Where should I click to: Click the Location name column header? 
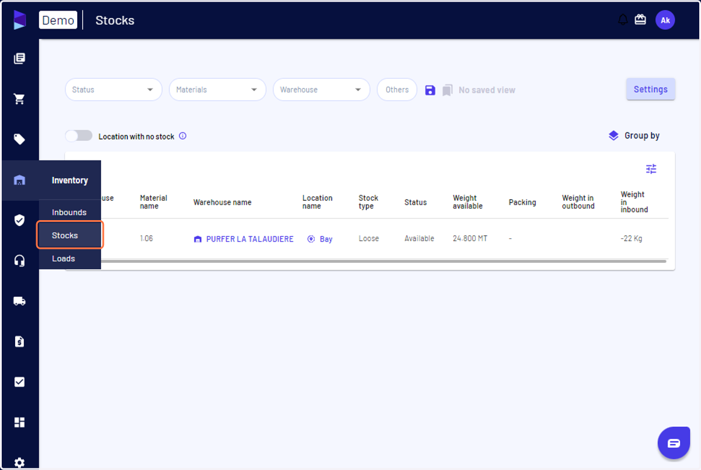[317, 202]
